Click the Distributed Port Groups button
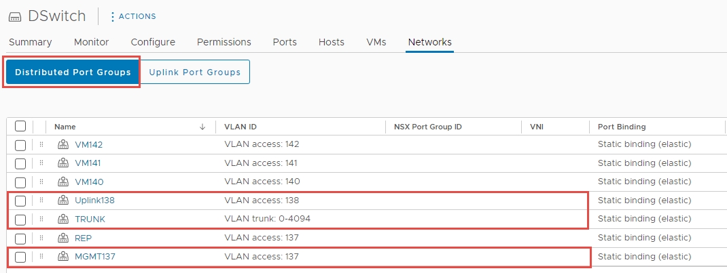 [73, 72]
